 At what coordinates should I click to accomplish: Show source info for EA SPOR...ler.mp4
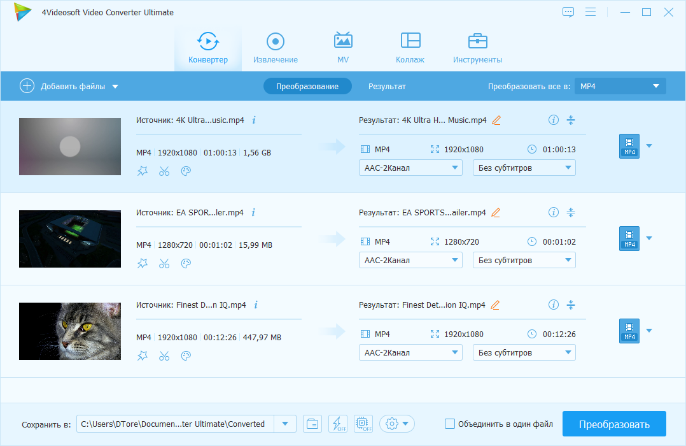click(x=253, y=212)
